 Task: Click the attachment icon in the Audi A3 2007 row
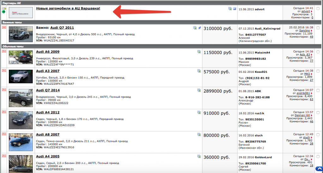[199, 71]
